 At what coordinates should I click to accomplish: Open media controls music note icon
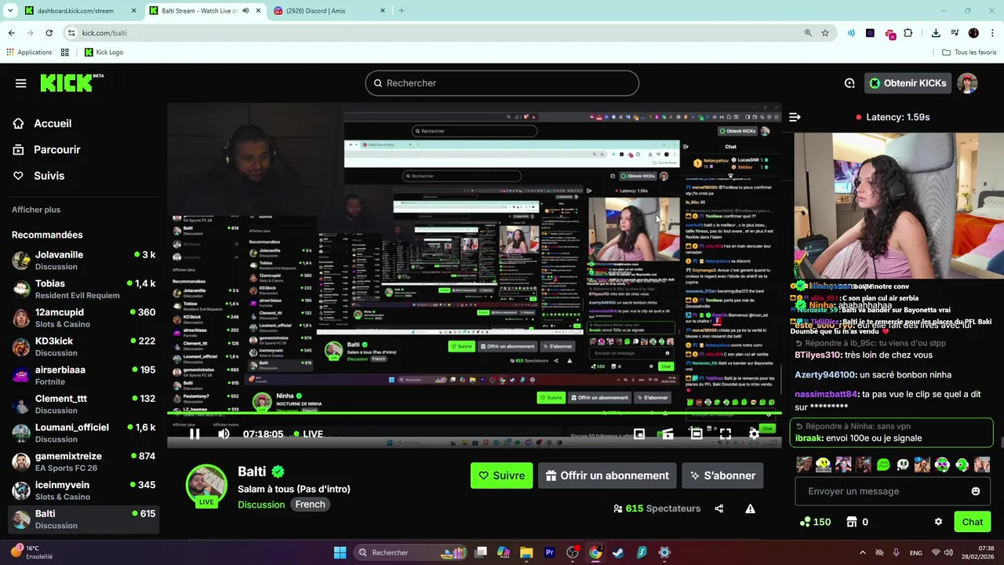click(955, 33)
